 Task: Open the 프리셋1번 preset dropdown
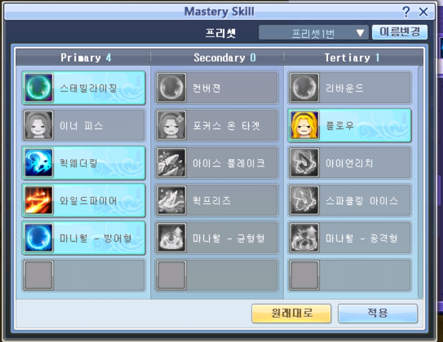click(314, 33)
